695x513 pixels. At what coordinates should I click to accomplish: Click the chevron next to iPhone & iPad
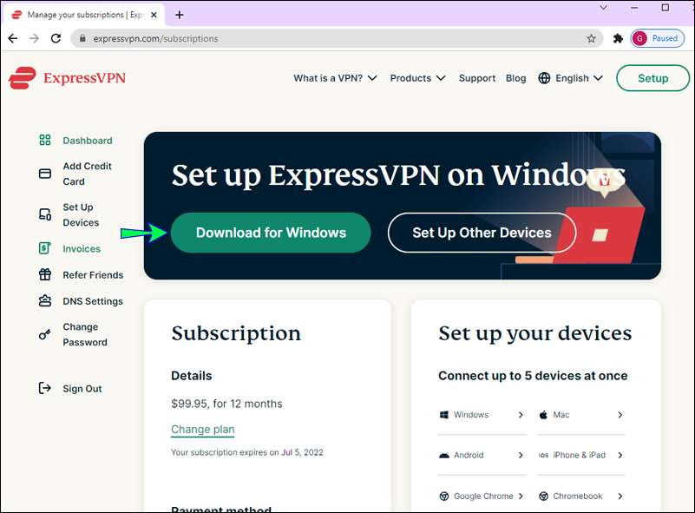tap(620, 456)
